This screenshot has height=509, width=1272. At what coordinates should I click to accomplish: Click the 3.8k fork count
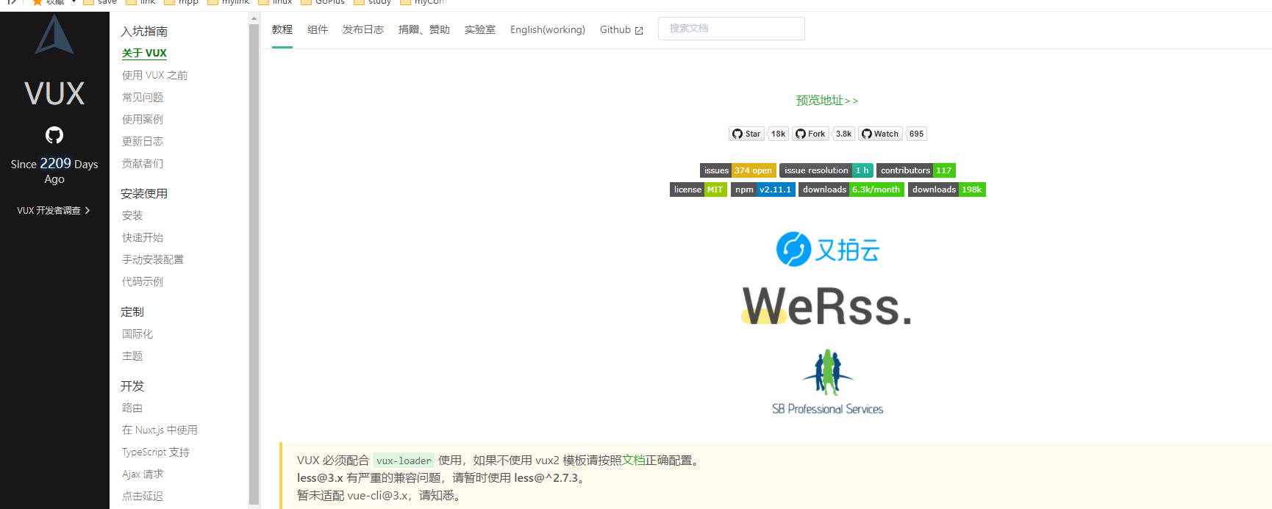[843, 134]
